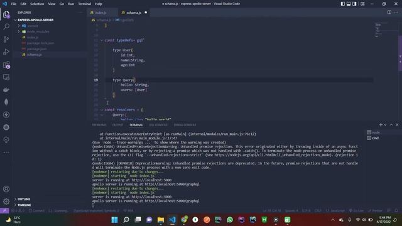Open the Explorer view in activity bar
Screen dimensions: 402x226
pyautogui.click(x=6, y=14)
